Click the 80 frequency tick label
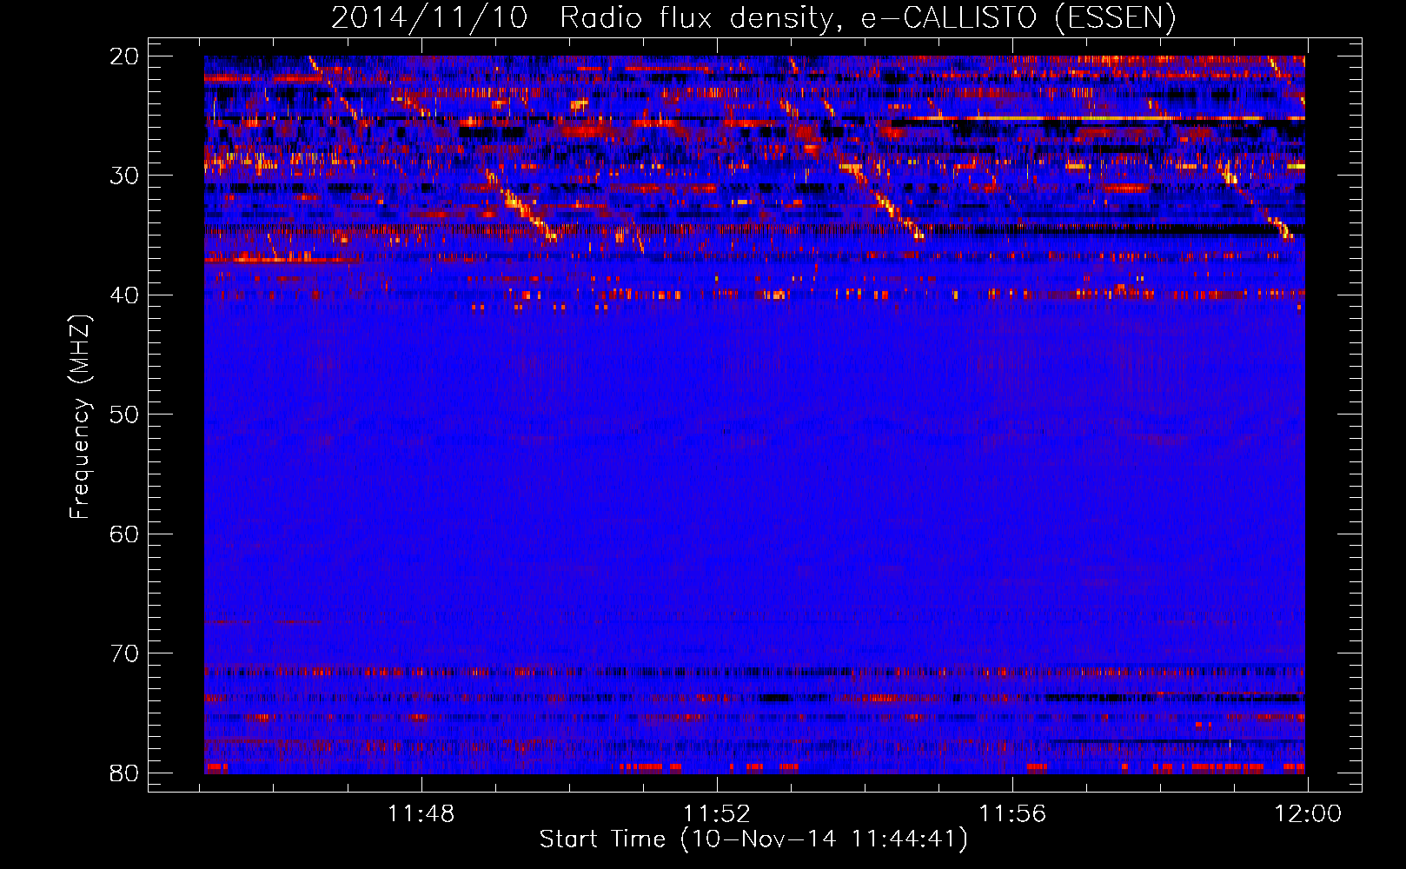The height and width of the screenshot is (869, 1406). pyautogui.click(x=124, y=773)
